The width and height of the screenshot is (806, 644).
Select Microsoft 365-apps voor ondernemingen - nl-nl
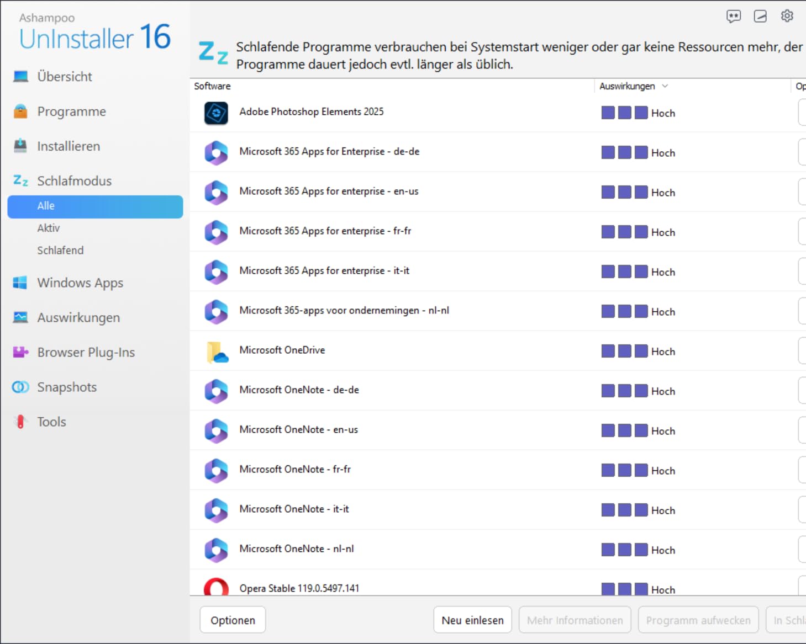[497, 311]
